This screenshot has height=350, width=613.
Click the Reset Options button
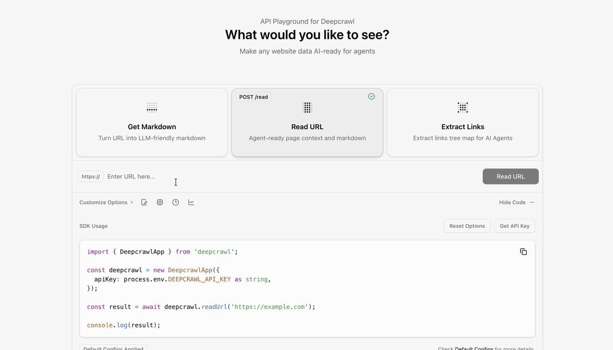pos(467,226)
